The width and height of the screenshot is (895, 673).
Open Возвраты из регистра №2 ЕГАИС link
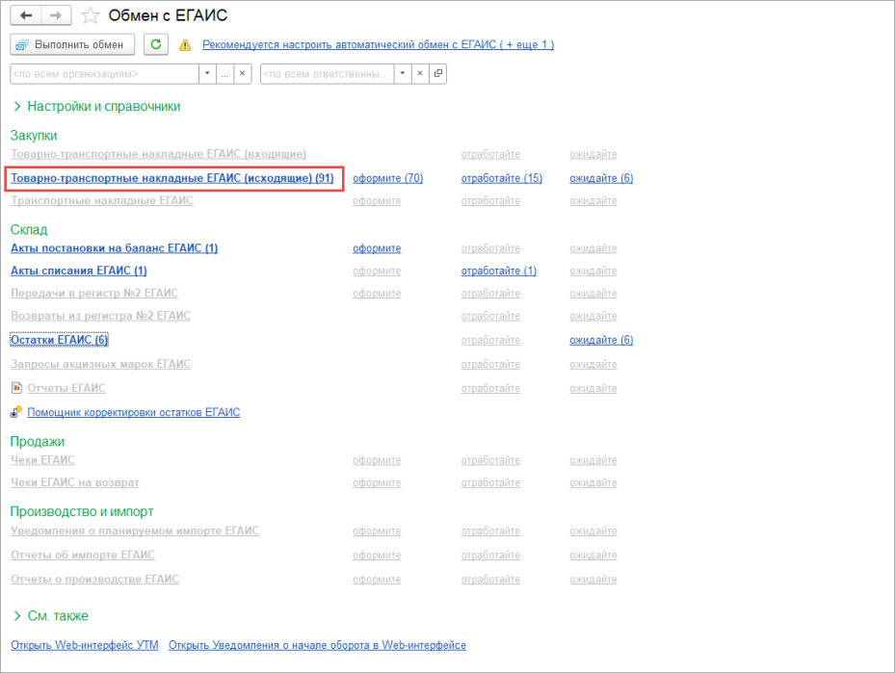point(100,316)
